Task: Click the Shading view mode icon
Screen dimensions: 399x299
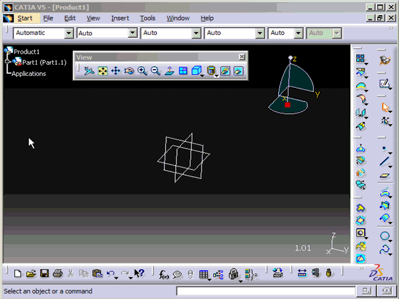Action: 211,70
